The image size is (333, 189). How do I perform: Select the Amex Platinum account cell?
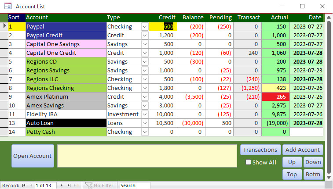pyautogui.click(x=66, y=97)
